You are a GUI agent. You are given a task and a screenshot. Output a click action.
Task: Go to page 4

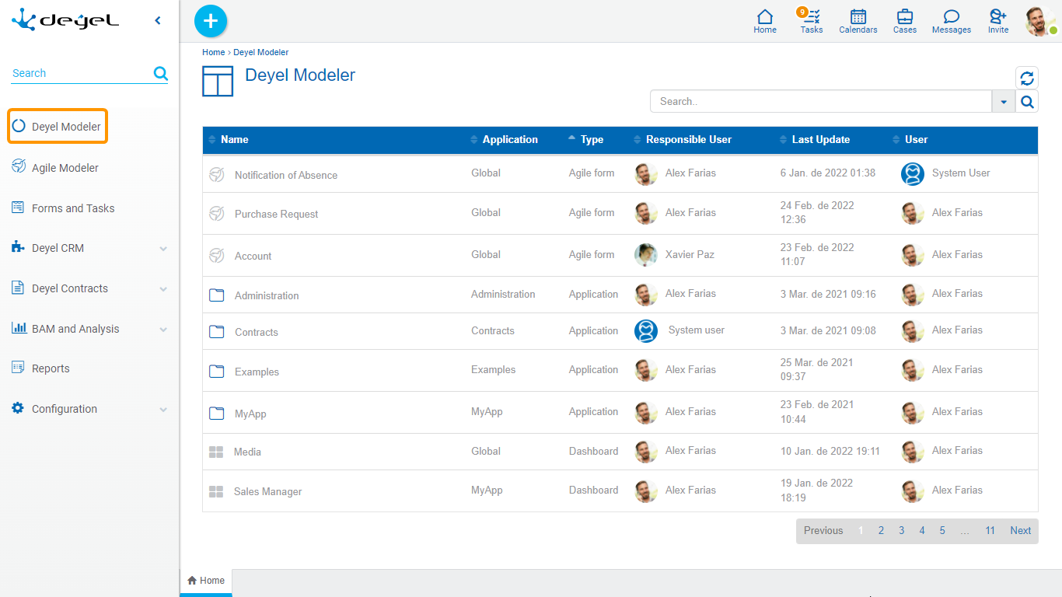(x=922, y=530)
